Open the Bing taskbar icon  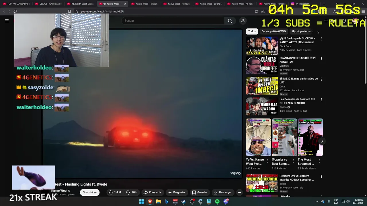tap(167, 201)
